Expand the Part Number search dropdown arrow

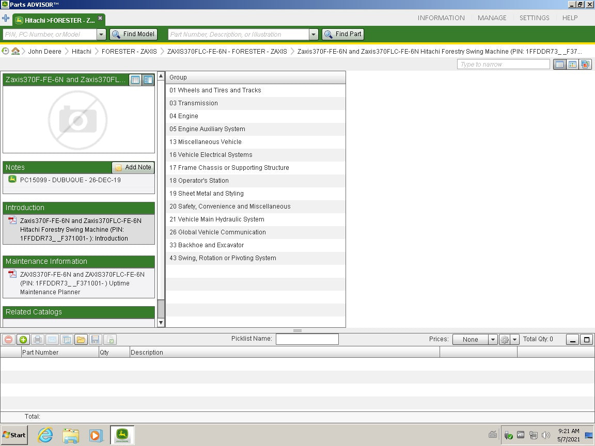point(314,35)
